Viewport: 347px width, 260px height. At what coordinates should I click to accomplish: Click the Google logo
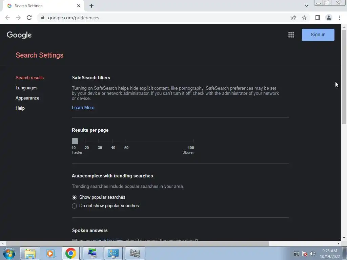pos(19,35)
